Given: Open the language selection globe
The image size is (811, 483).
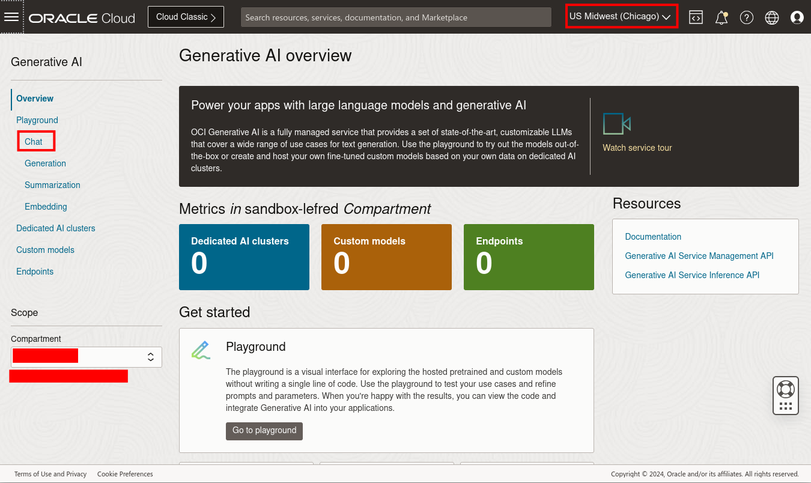Looking at the screenshot, I should tap(772, 17).
